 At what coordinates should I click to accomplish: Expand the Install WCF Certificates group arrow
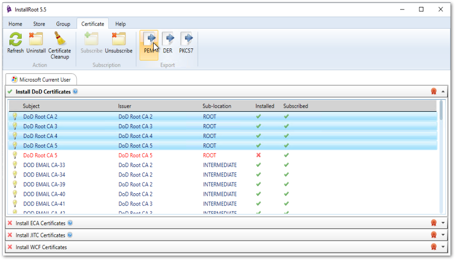point(443,247)
